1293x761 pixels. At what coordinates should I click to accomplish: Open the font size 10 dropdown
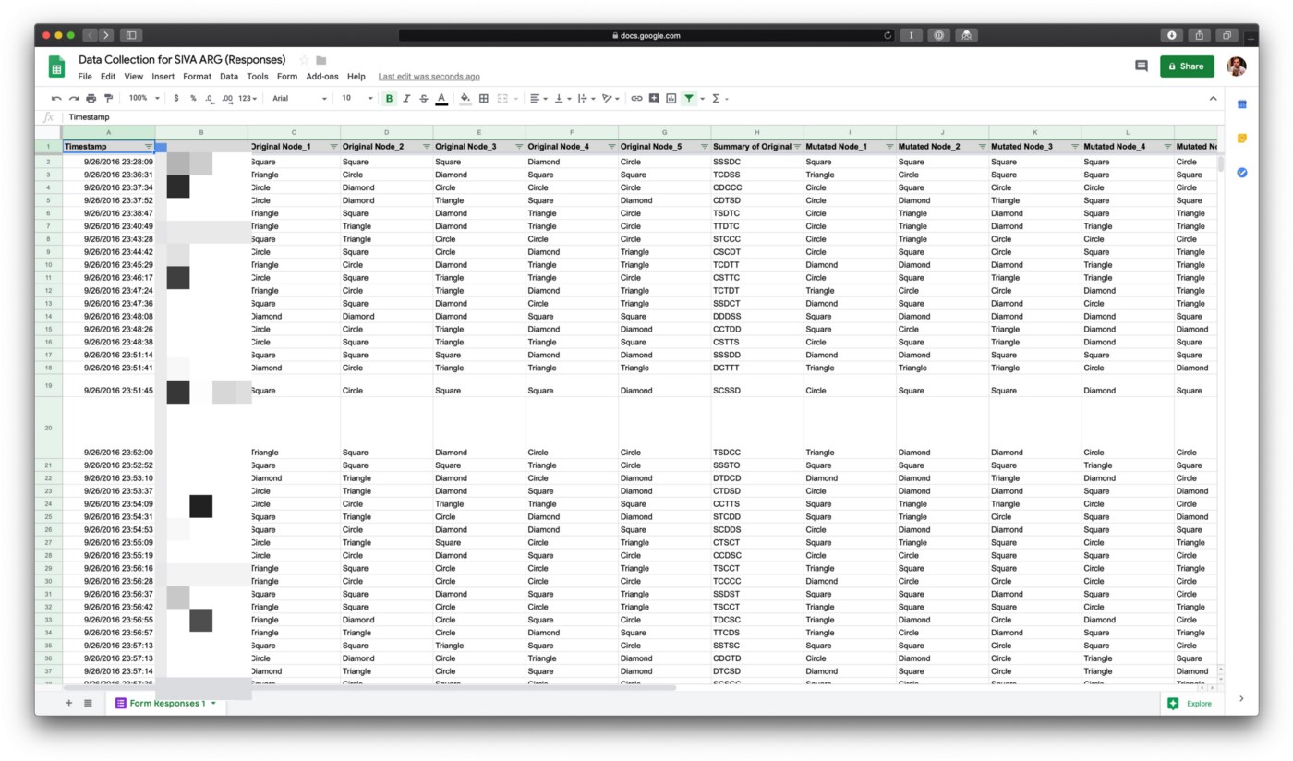click(x=357, y=98)
